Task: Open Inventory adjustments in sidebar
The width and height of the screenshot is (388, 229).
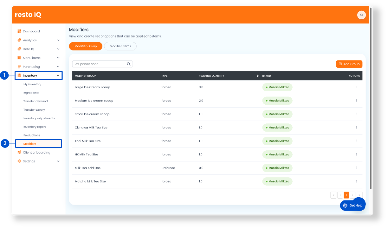Action: [39, 118]
